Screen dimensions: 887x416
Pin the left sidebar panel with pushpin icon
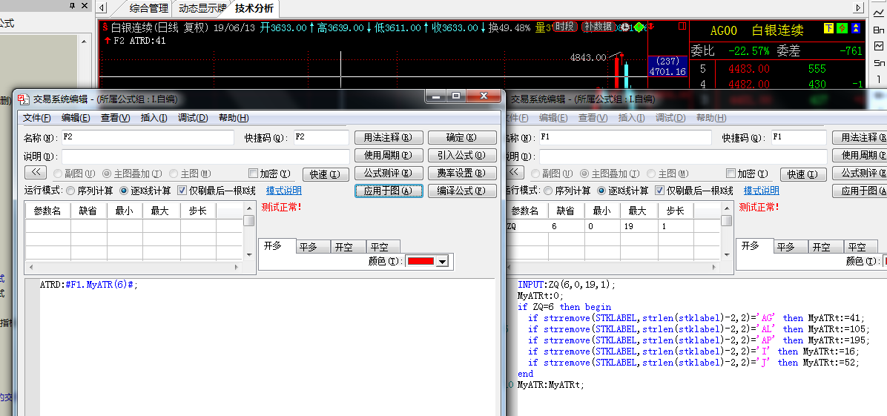pos(72,6)
